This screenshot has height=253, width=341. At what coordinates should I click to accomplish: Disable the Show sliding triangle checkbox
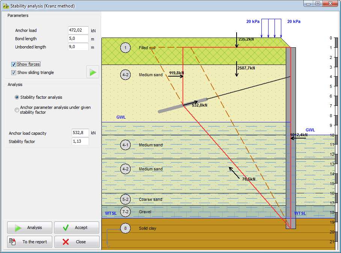(x=14, y=72)
